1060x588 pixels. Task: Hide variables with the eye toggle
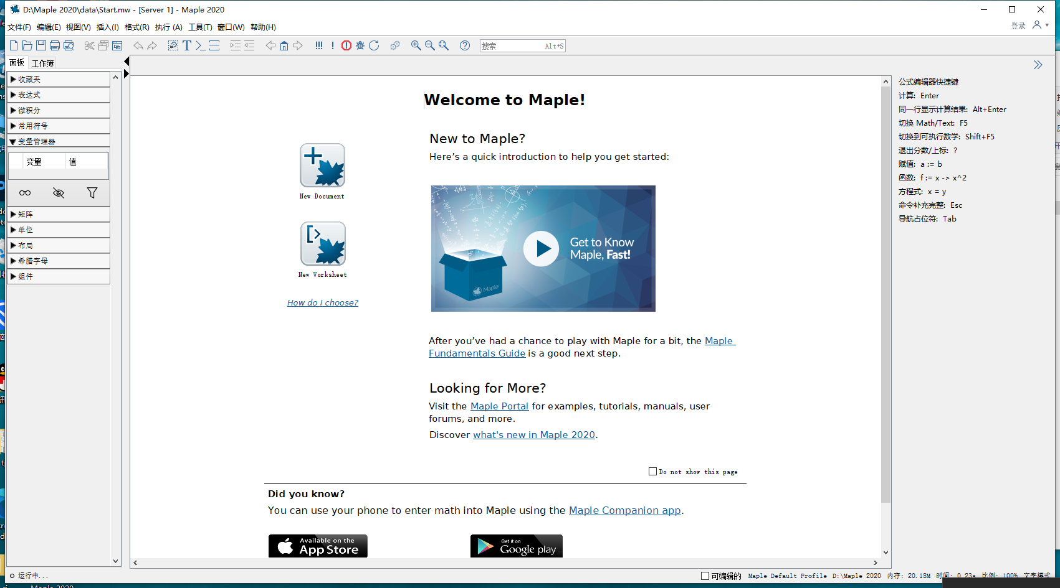59,193
